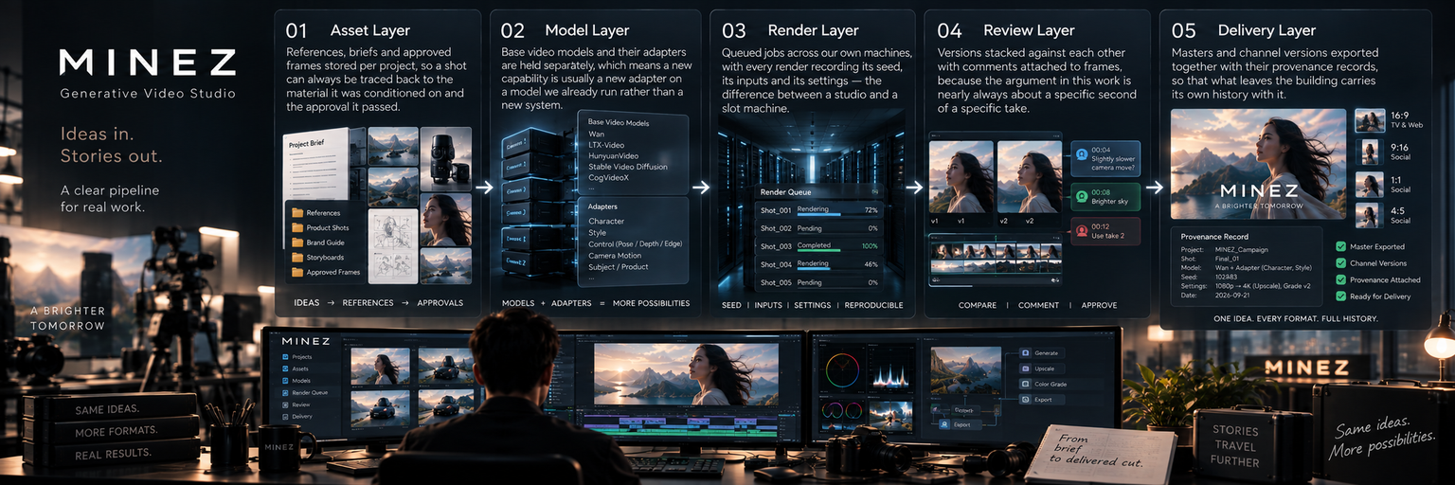1455x485 pixels.
Task: Toggle the Ready for Delivery checkbox
Action: (x=1340, y=296)
